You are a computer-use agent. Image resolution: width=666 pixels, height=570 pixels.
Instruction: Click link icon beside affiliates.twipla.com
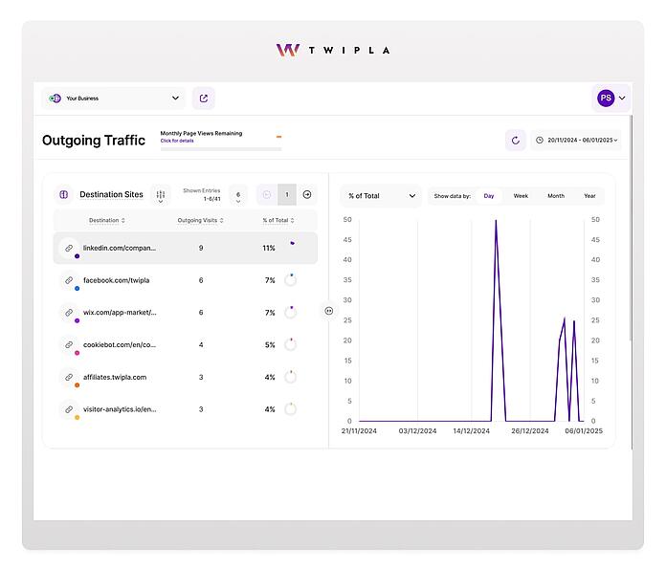tap(69, 377)
